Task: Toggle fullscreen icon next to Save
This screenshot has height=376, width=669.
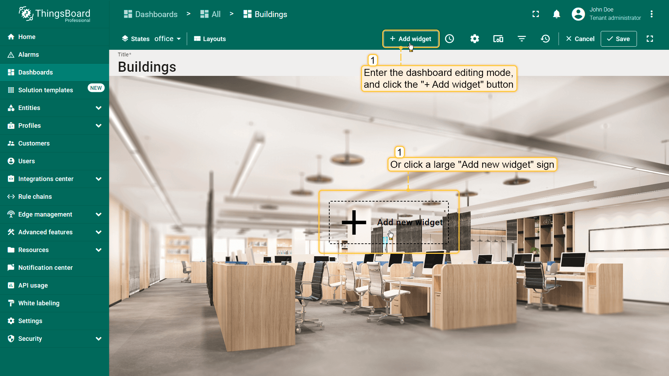Action: coord(650,39)
